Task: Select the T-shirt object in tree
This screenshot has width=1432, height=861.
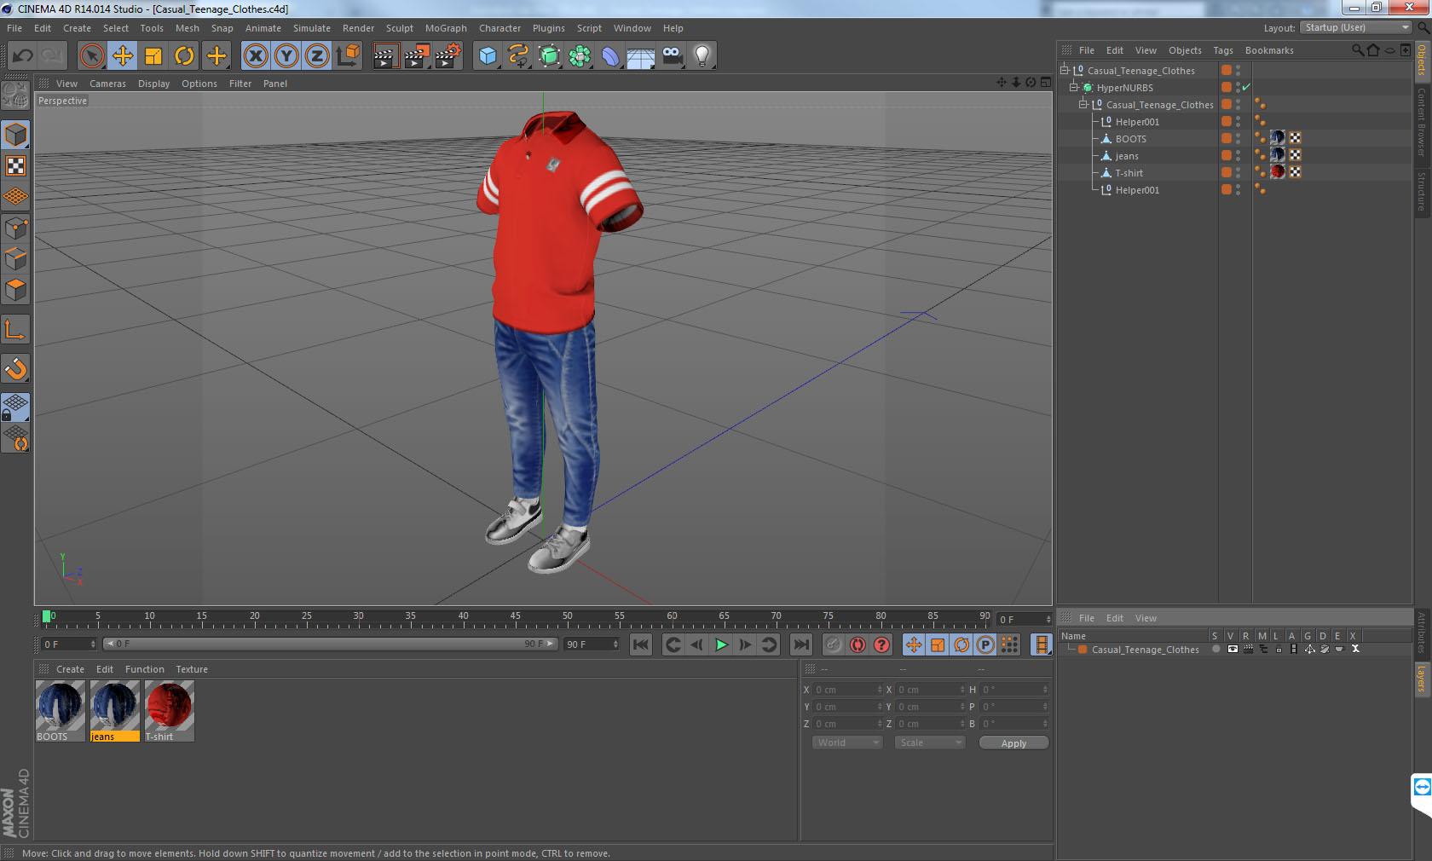Action: pos(1129,173)
